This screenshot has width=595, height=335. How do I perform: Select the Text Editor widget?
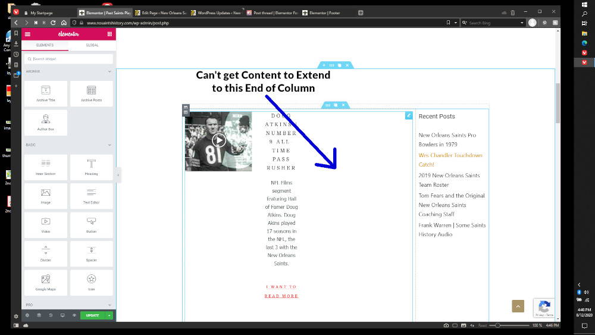(92, 196)
